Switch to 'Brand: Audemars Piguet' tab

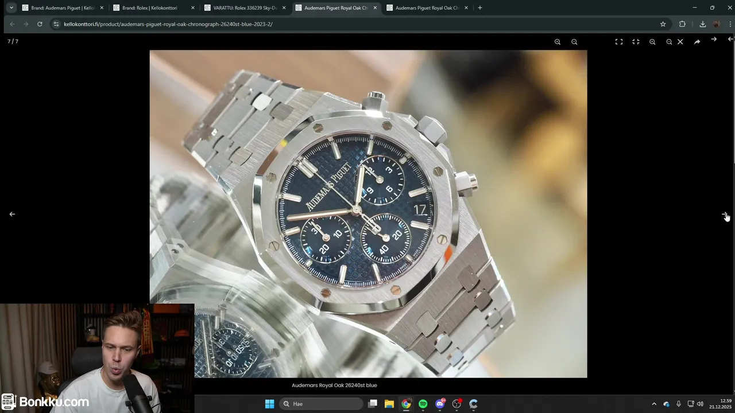pyautogui.click(x=62, y=8)
